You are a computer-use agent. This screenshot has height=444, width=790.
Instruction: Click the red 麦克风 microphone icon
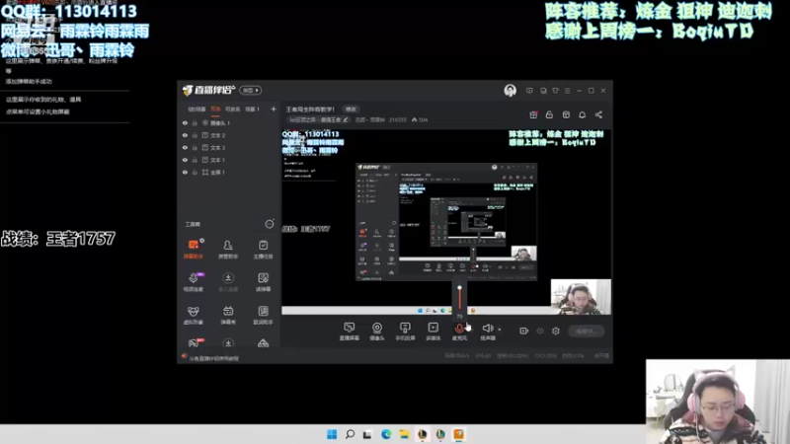[459, 329]
